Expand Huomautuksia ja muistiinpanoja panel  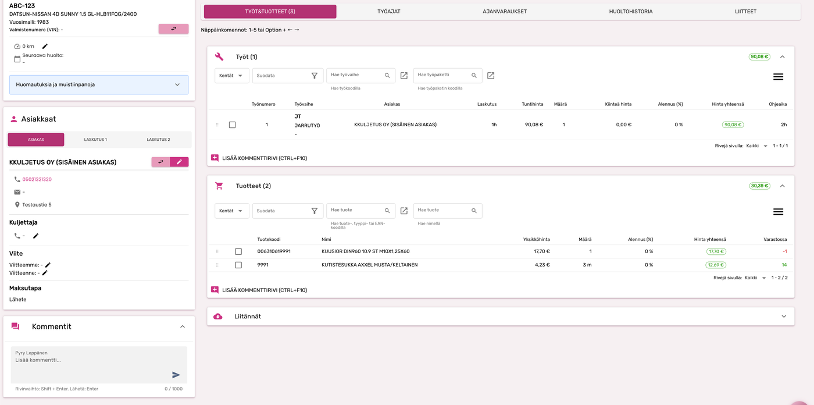pos(99,84)
